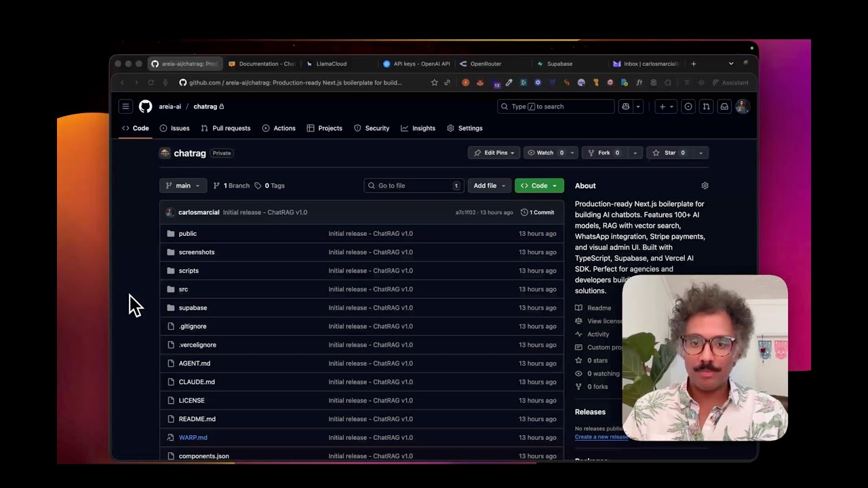Open the 1 Branch link
The image size is (868, 488).
[x=231, y=186]
